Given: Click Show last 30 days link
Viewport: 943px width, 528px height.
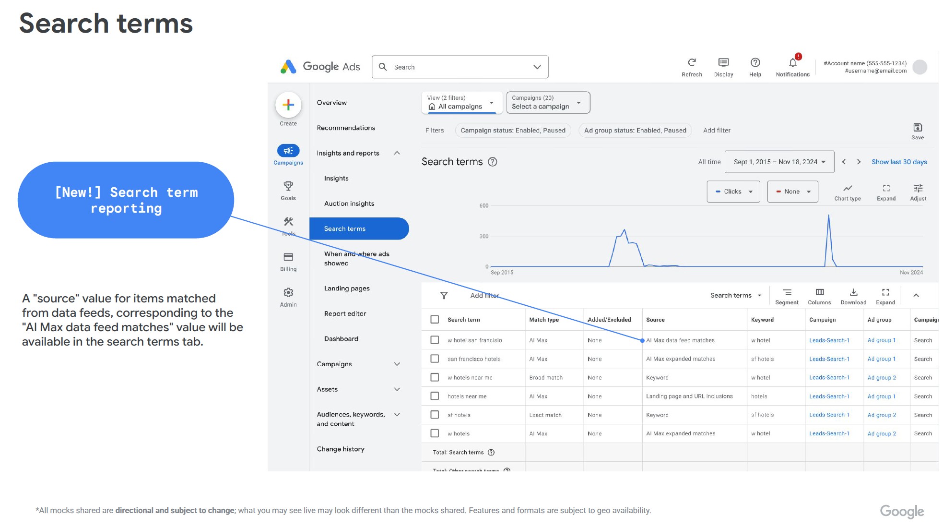Looking at the screenshot, I should [899, 162].
